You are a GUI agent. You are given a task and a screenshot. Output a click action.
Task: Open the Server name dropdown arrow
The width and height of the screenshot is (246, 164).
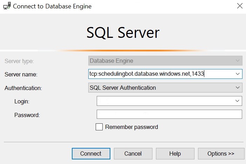point(238,74)
